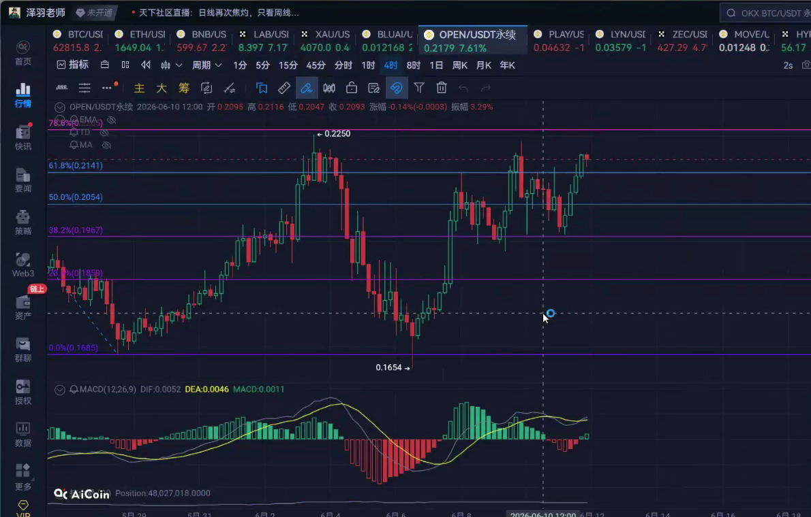This screenshot has width=811, height=517.
Task: Click the multi-chart layout icon
Action: [125, 65]
